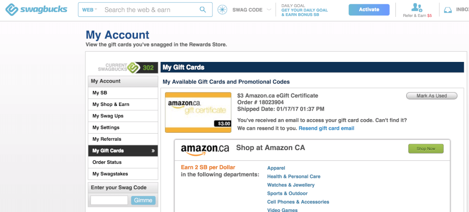Expand the WEB search type dropdown
The height and width of the screenshot is (212, 469).
pos(90,9)
